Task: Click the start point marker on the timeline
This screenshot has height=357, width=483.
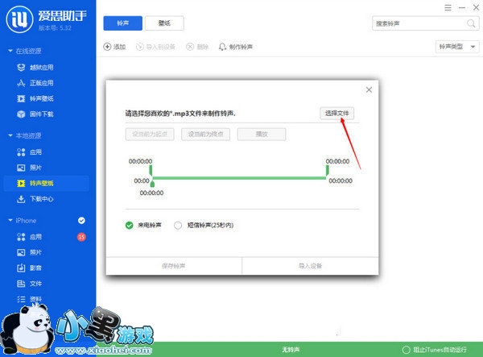Action: [x=151, y=171]
